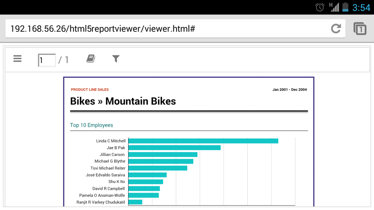Click the Product Line Sales label
The image size is (374, 210).
[90, 90]
